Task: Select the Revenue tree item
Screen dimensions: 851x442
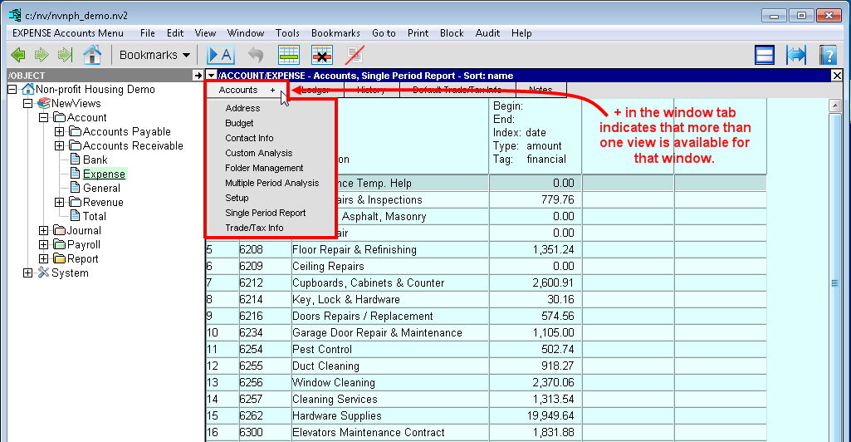Action: pyautogui.click(x=103, y=203)
